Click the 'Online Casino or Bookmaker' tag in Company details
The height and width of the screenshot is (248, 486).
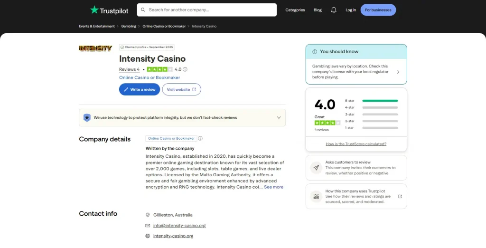click(171, 138)
